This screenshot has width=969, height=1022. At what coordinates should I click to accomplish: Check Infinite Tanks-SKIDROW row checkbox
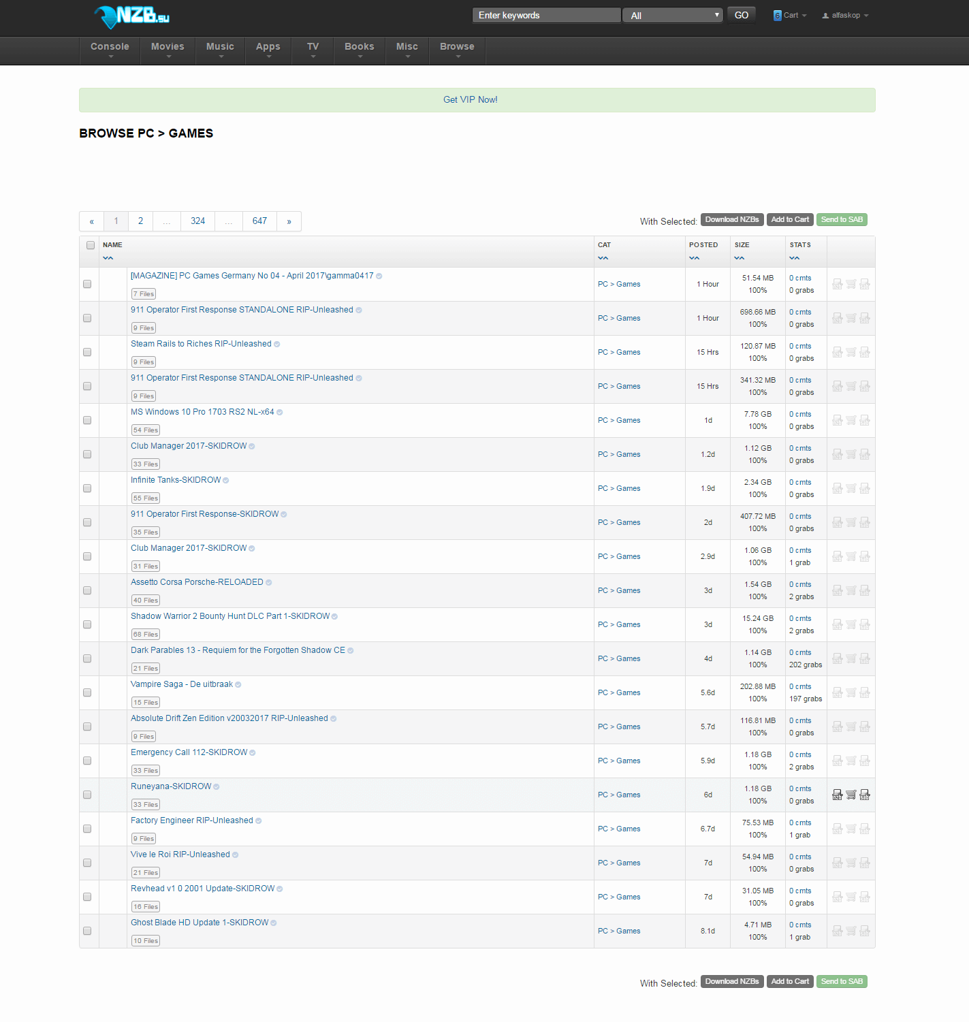tap(87, 488)
